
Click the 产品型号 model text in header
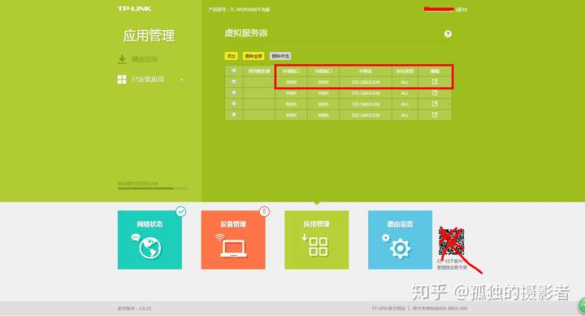pos(239,9)
